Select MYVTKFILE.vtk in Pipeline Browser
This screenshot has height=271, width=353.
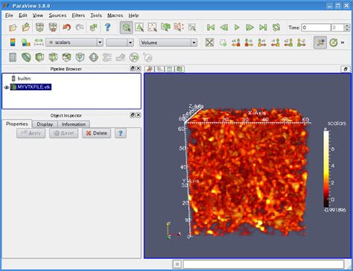click(34, 87)
